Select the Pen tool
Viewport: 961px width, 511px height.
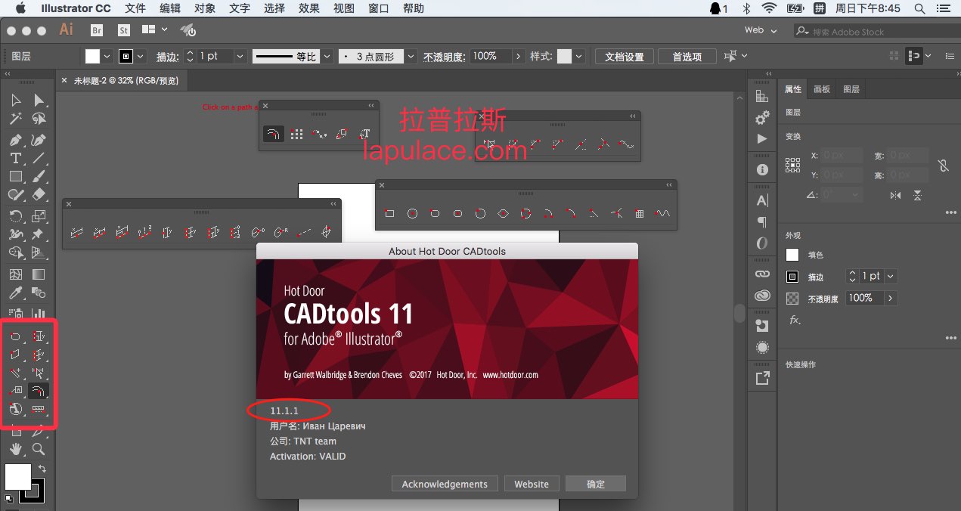tap(16, 140)
